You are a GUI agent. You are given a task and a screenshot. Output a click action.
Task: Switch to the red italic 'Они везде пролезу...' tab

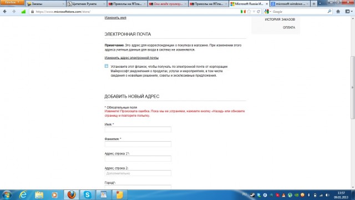[168, 4]
